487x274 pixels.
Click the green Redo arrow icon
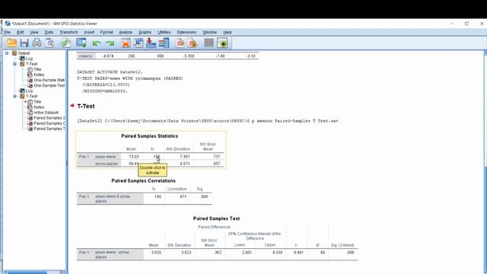coord(110,43)
